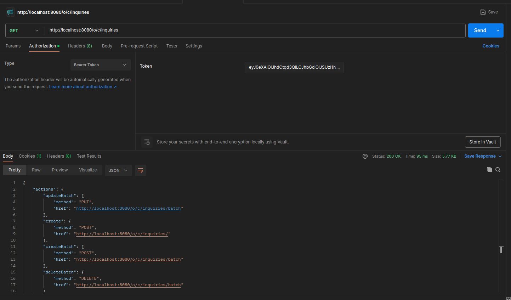Follow the Learn more about authorization link

[x=83, y=87]
